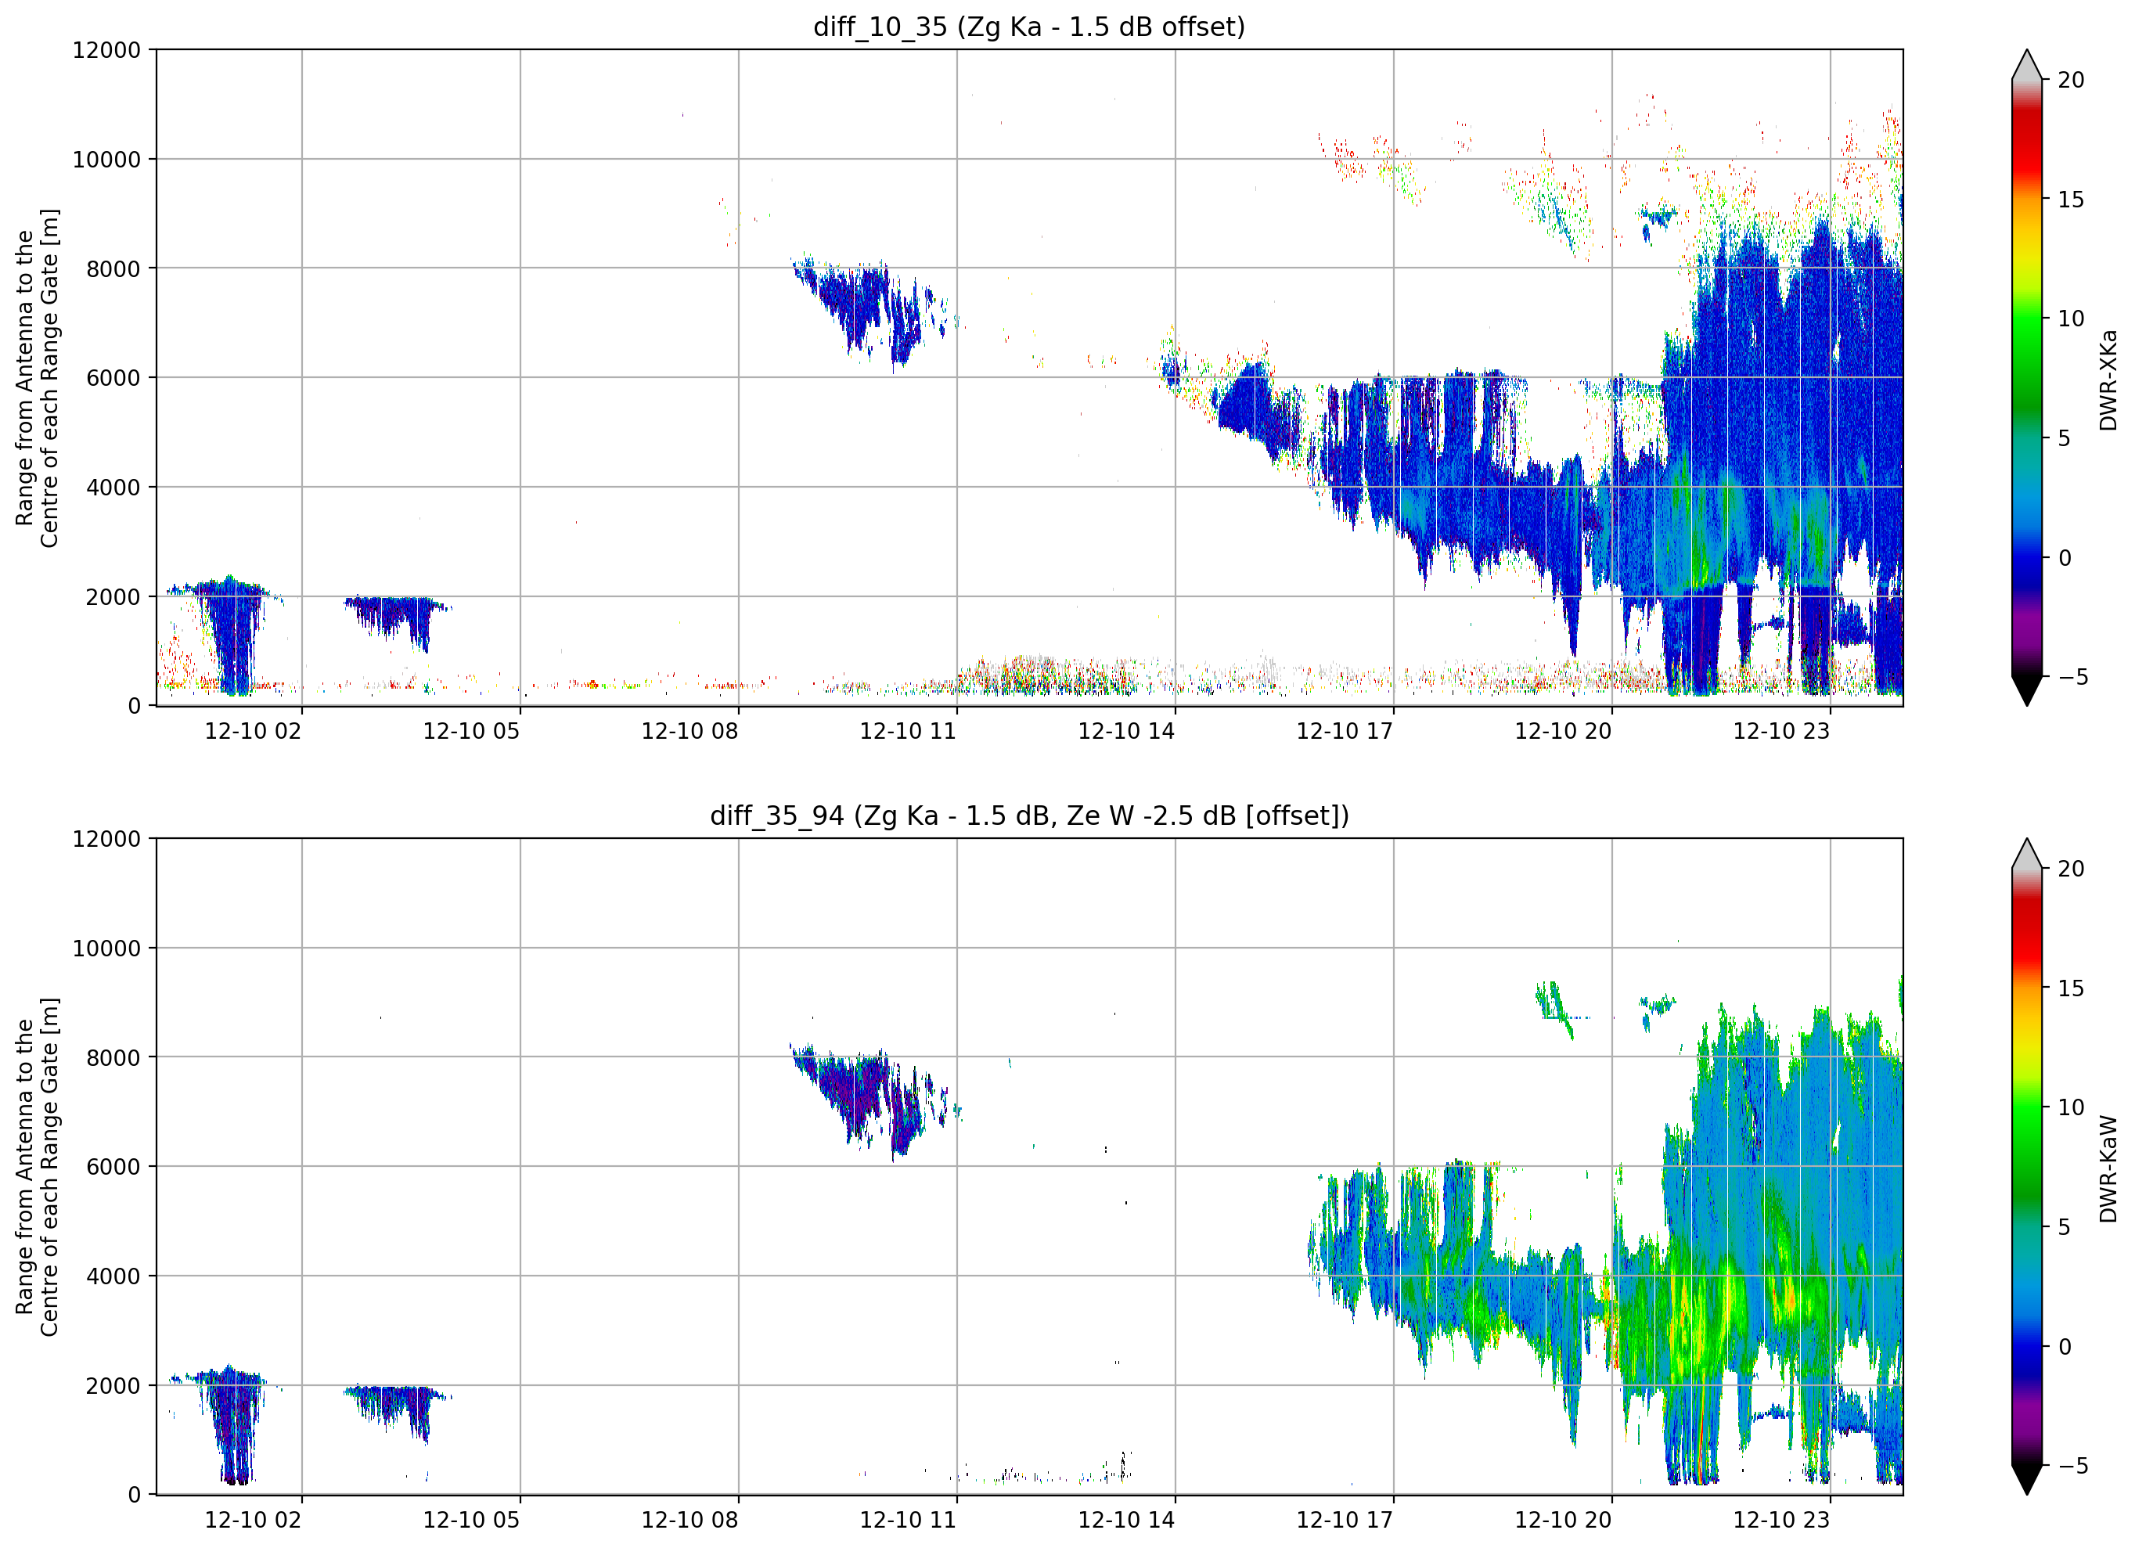Click top plot y-axis tick '6000'

(x=113, y=379)
